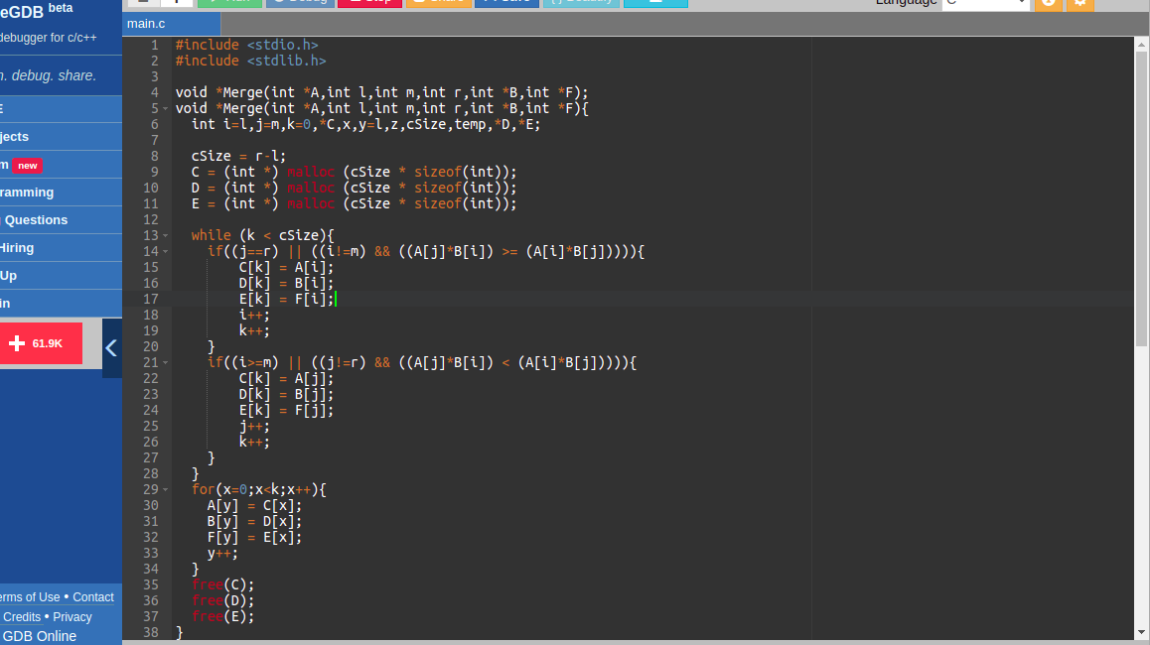Click the red plus 61.9K share button
Viewport: 1150px width, 645px height.
click(x=41, y=343)
